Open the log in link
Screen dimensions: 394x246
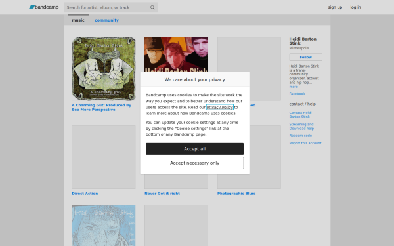click(355, 7)
